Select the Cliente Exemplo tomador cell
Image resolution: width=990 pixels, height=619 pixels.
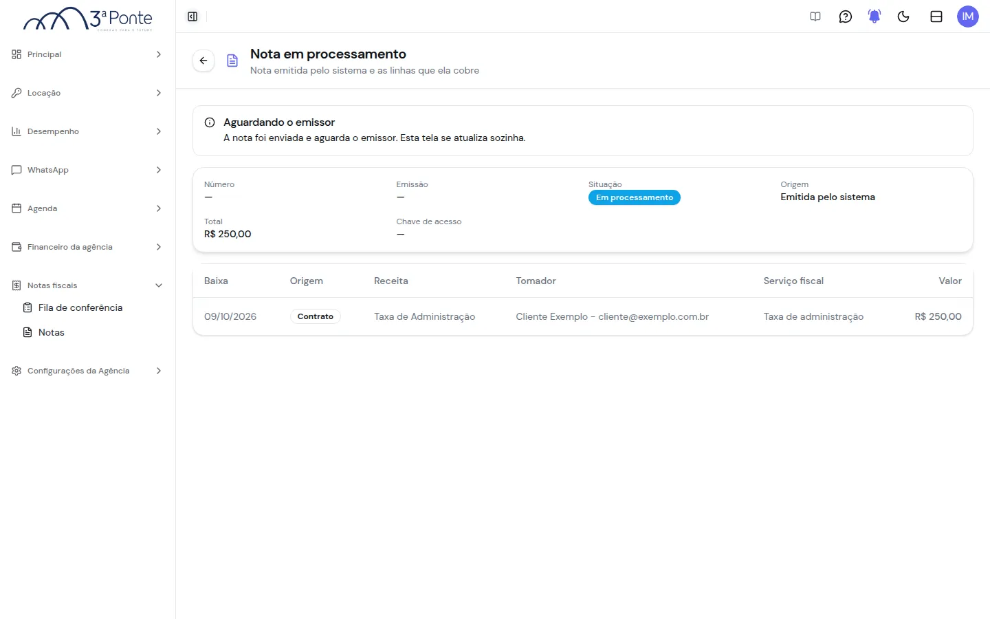[x=612, y=316]
